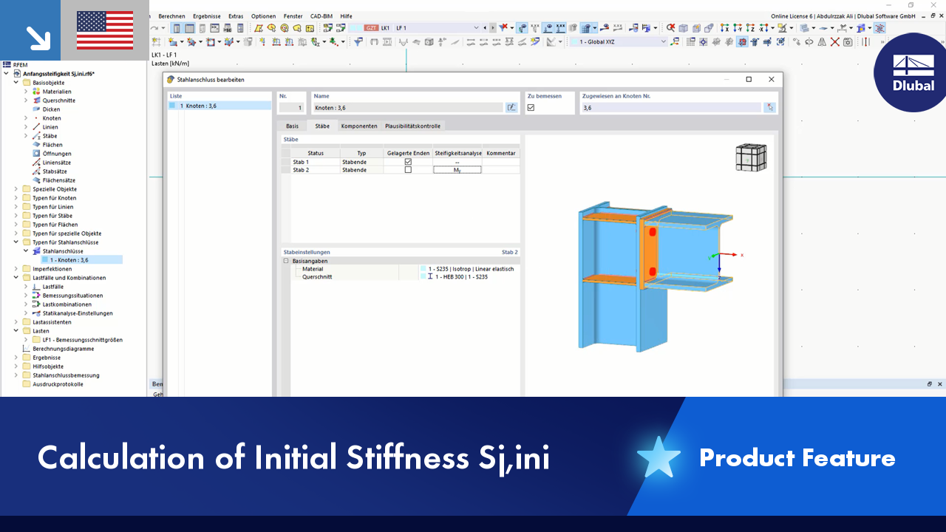Activate the GZT design situation badge
Viewport: 946px width, 532px height.
pos(372,27)
